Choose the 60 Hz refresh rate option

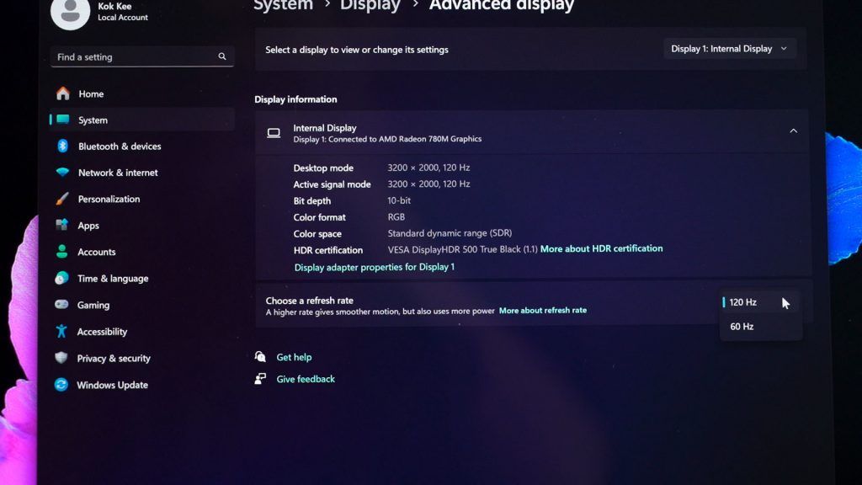[x=760, y=326]
